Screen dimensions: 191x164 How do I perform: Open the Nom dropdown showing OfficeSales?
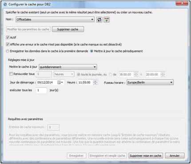pyautogui.click(x=55, y=20)
